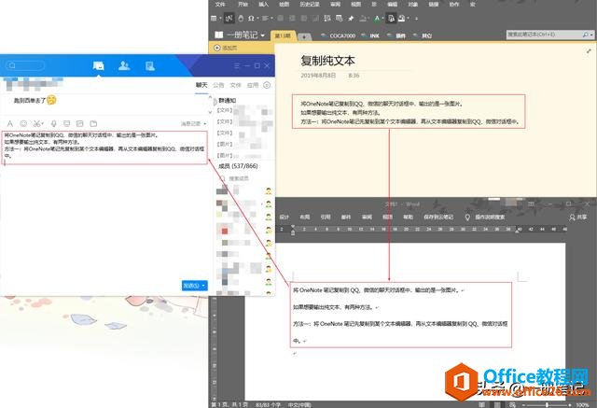Click the 100% zoom level in Word

[x=582, y=405]
